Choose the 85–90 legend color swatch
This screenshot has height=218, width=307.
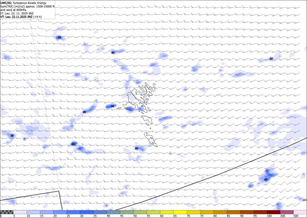pyautogui.click(x=233, y=212)
